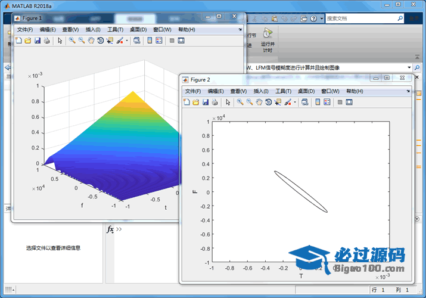Viewport: 426px width, 298px height.
Task: Select Rotate 3D tool in Figure 2
Action: tap(269, 102)
